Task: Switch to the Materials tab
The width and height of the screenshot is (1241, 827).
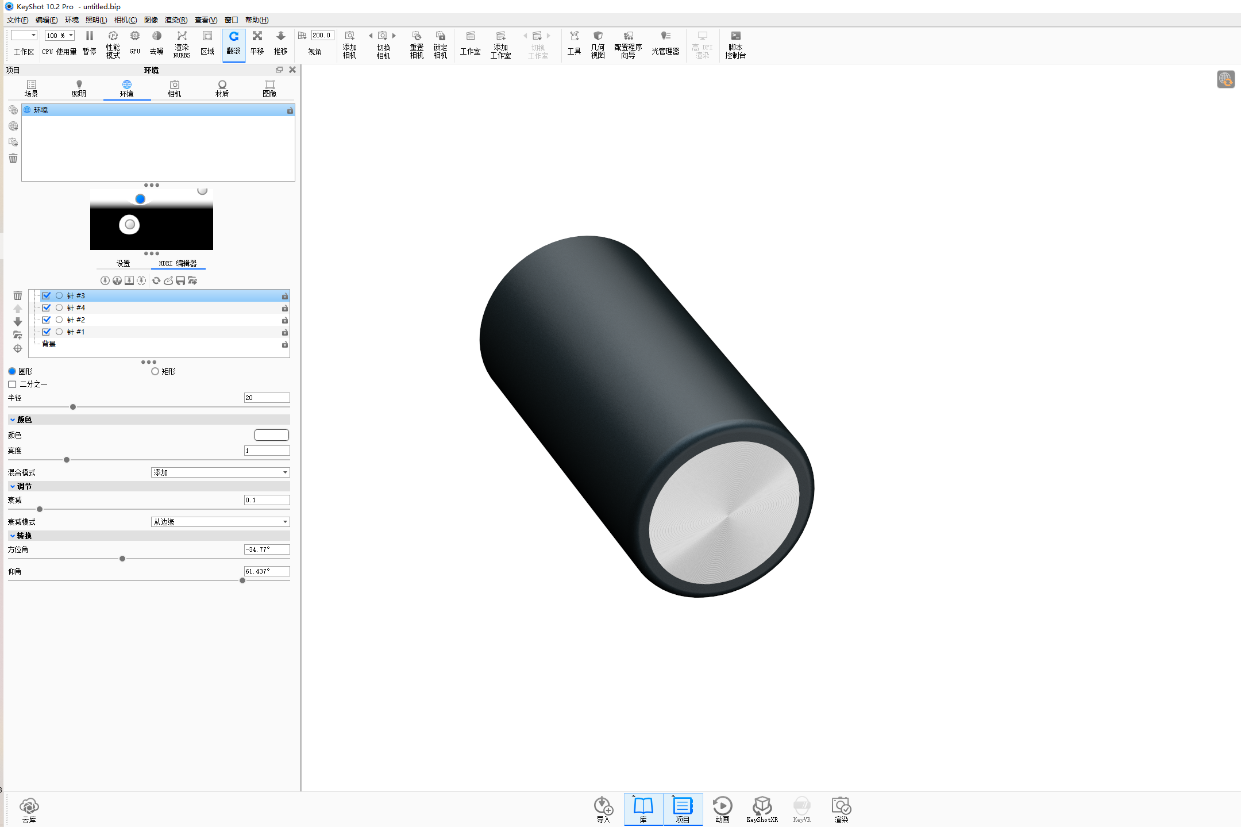Action: point(222,89)
